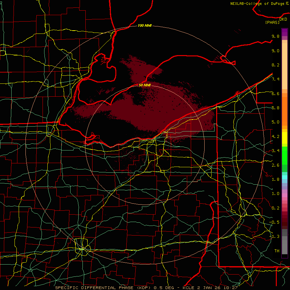
Task: Click the 8.2 color scale value
Action: (275, 65)
